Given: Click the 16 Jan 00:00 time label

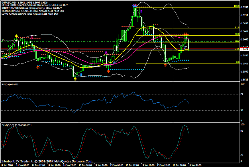Looking at the screenshot, I should [179, 165].
